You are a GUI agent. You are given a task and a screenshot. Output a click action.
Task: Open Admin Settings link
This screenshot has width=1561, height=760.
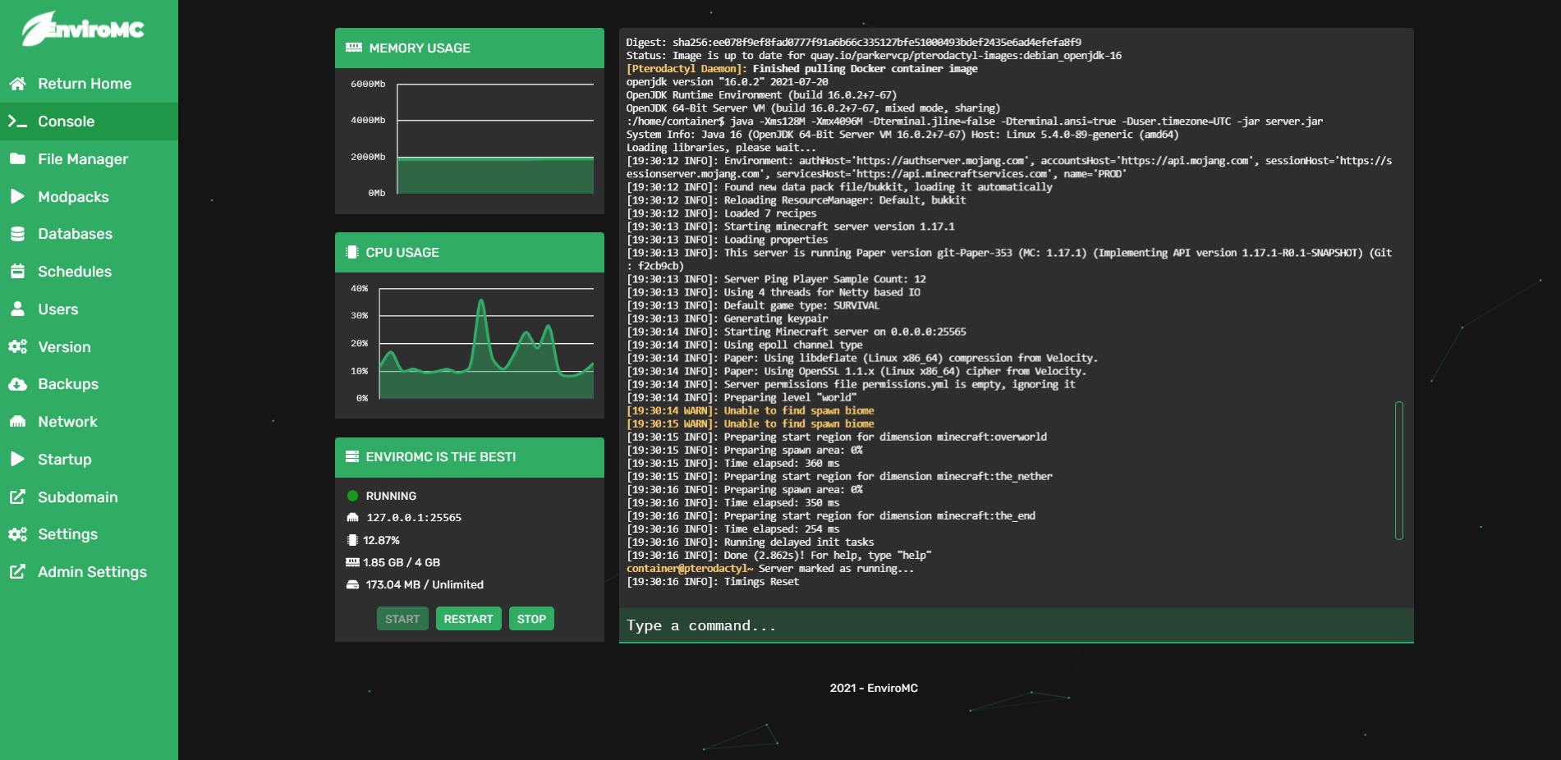point(92,572)
